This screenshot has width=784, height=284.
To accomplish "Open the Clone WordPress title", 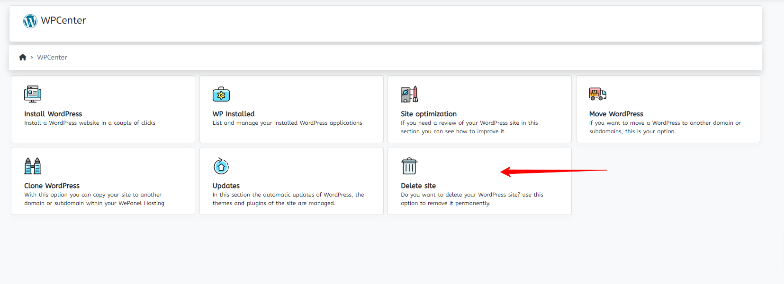I will (x=52, y=186).
